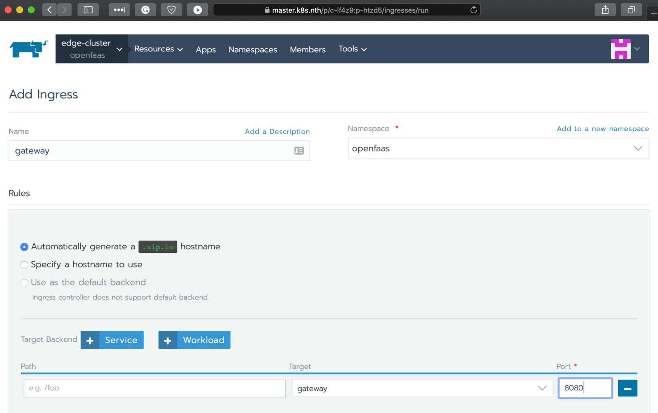The height and width of the screenshot is (413, 658).
Task: Open the Namespaces menu item
Action: pos(253,50)
